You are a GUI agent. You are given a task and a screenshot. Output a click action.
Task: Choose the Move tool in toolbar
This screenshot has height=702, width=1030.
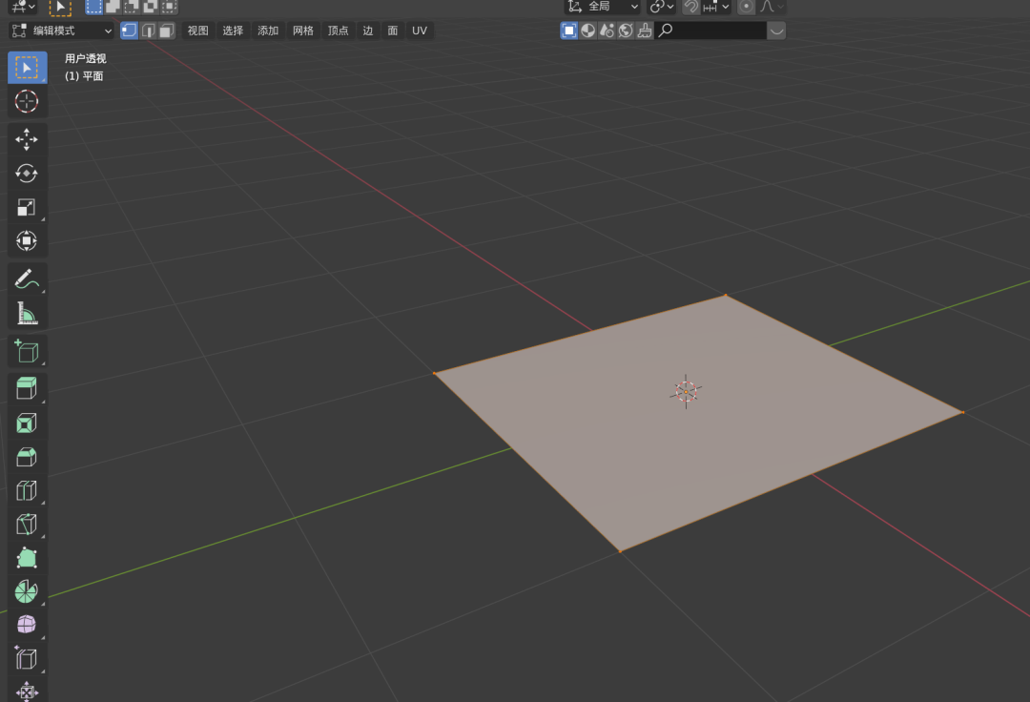tap(27, 139)
